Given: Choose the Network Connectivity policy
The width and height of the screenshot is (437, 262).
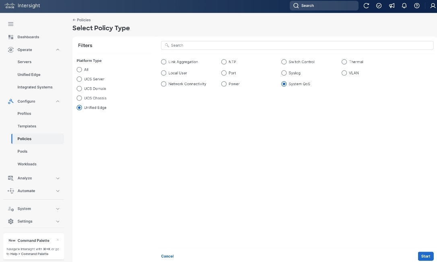Looking at the screenshot, I should (x=164, y=84).
